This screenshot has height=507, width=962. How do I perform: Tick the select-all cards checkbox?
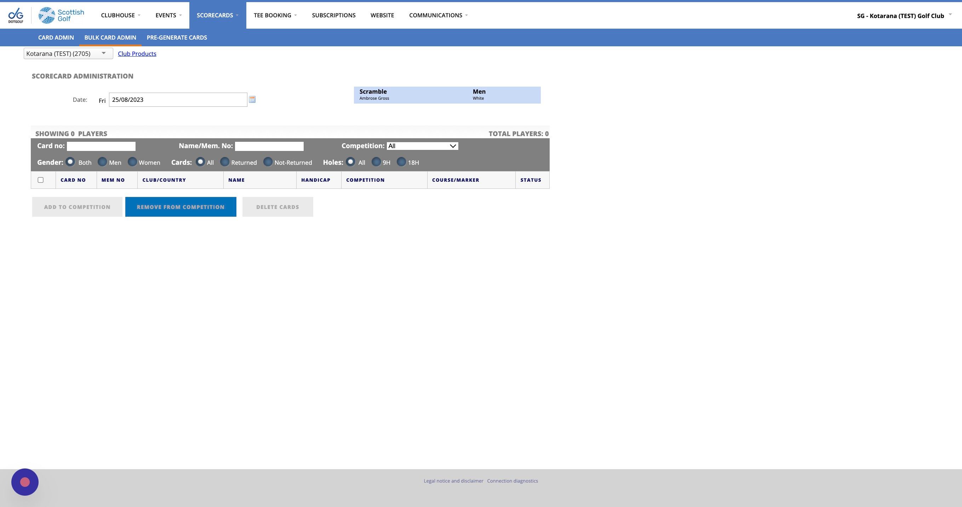pyautogui.click(x=41, y=180)
